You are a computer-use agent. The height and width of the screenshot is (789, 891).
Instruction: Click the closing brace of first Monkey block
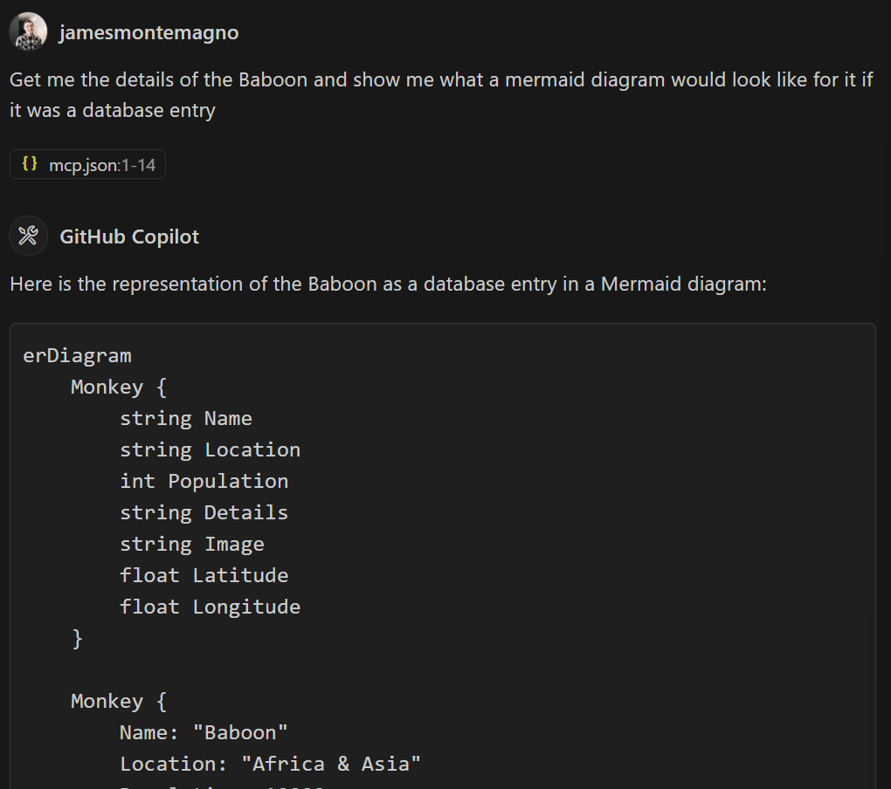pos(77,639)
